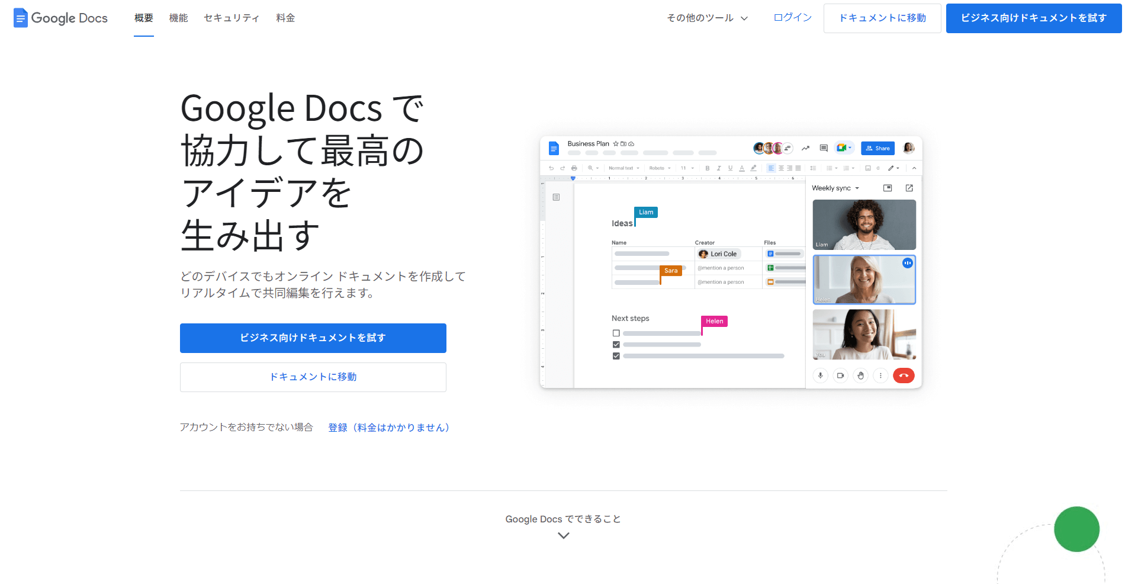Viewport: 1125px width, 584px height.
Task: Click the 登録（料金はかかりません）link
Action: point(388,428)
